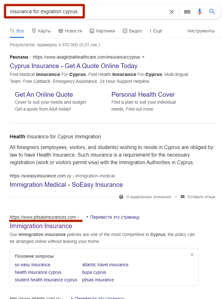Open the Ещё more menu
222x299 pixels.
tap(156, 31)
